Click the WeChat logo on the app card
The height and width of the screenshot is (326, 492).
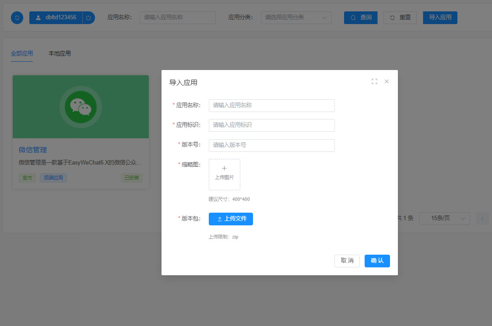pos(81,106)
